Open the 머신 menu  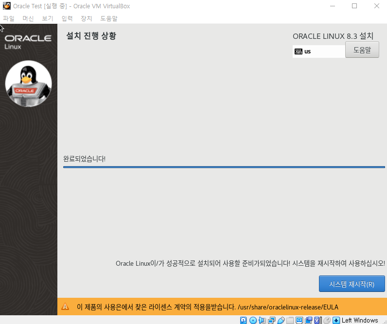tap(28, 18)
